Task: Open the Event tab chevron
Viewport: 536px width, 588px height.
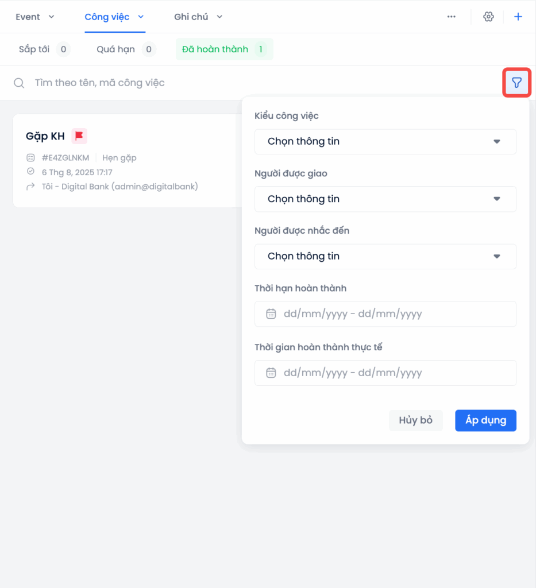Action: pos(52,17)
